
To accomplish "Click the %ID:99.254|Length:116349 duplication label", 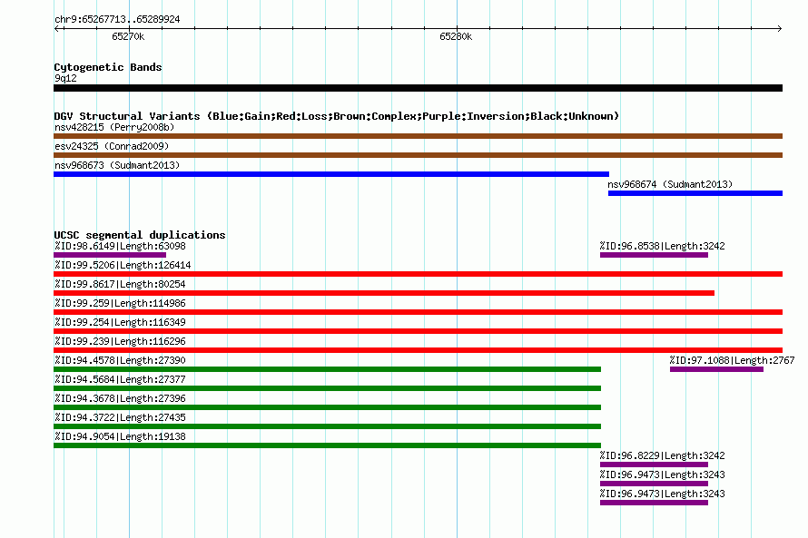I will click(x=120, y=322).
